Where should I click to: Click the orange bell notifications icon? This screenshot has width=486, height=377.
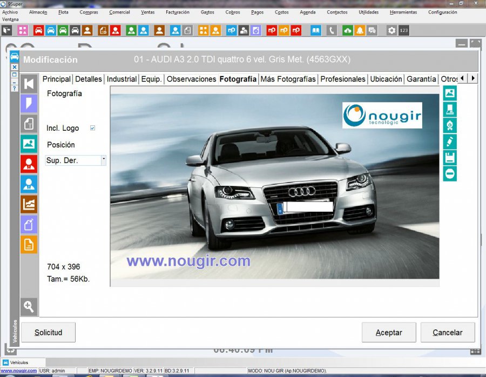pyautogui.click(x=360, y=30)
